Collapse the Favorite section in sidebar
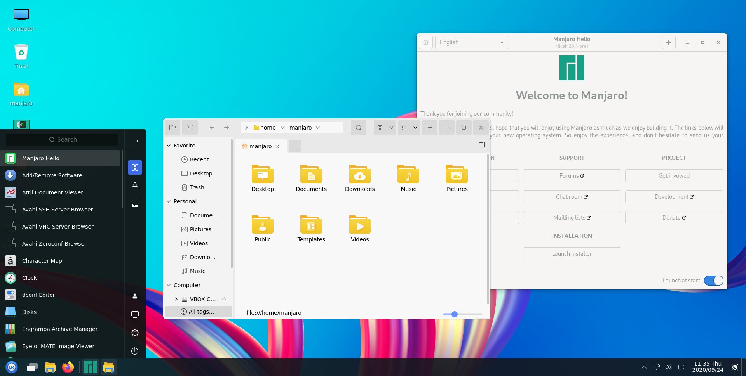Screen dimensions: 746x376 tap(169, 146)
